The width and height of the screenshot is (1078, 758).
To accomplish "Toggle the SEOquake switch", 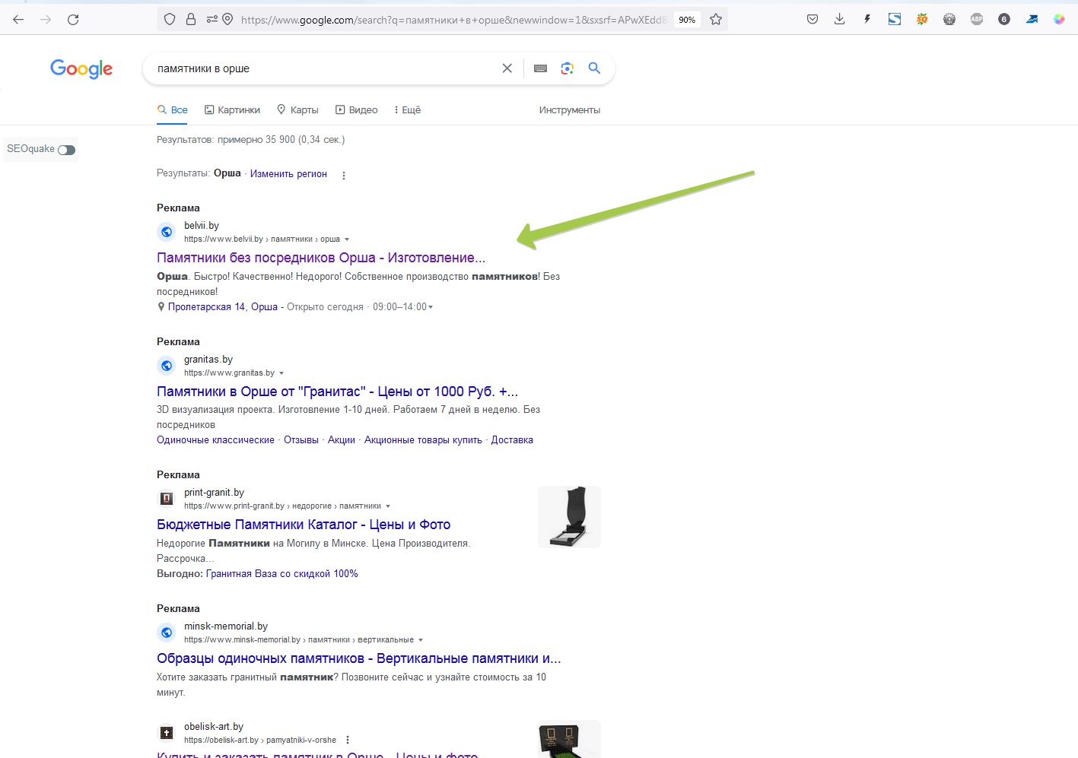I will 67,150.
